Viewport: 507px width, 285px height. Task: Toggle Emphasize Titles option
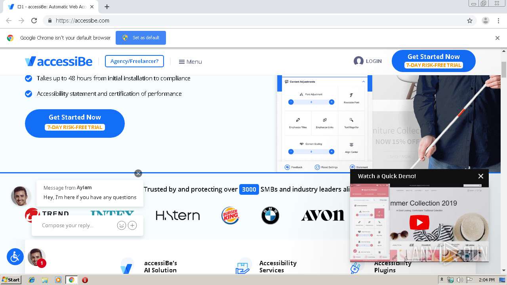pos(298,123)
